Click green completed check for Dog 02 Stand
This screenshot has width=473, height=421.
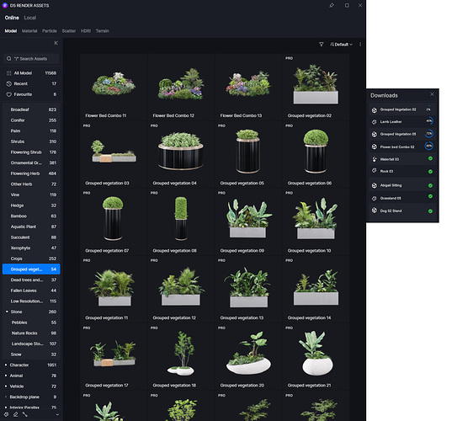pyautogui.click(x=430, y=211)
